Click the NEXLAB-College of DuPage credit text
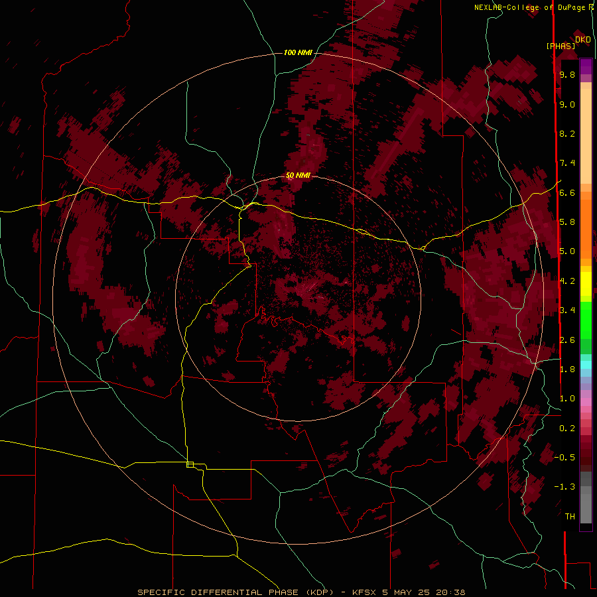This screenshot has width=597, height=597. (529, 7)
